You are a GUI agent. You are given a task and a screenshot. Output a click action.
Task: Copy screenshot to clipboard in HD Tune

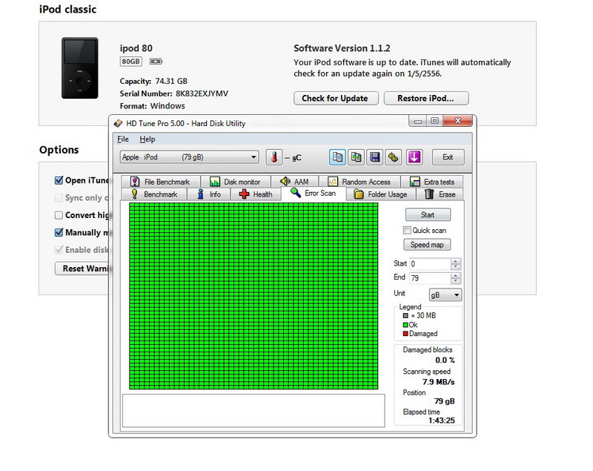[x=356, y=157]
